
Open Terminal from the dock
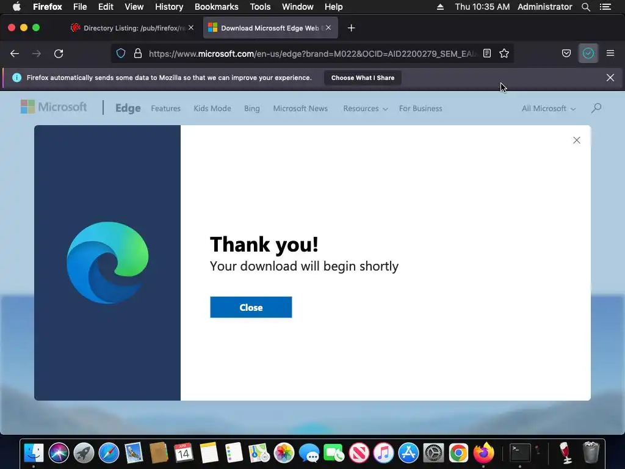pos(520,453)
